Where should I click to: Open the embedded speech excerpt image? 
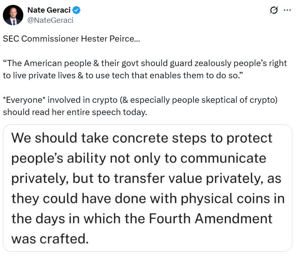pos(148,188)
